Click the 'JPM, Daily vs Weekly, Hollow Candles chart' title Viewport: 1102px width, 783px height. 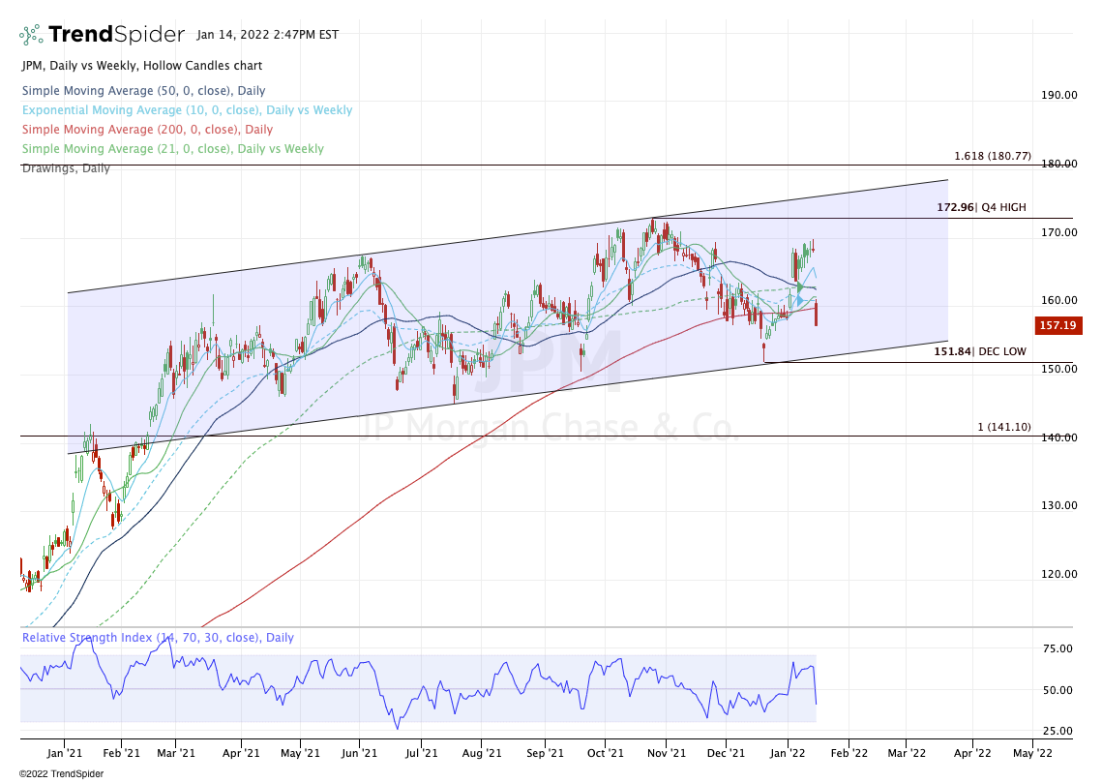tap(142, 66)
